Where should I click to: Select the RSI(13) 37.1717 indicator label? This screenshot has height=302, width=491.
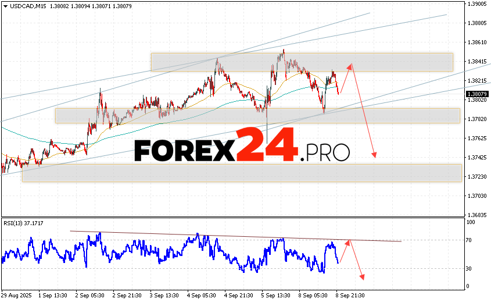click(x=23, y=223)
